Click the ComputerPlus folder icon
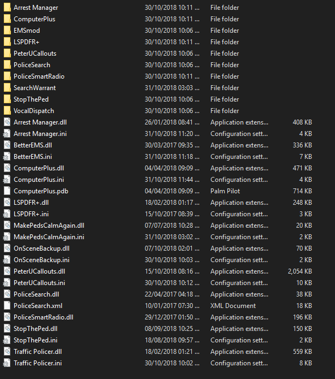Viewport: 335px width, 379px height. tap(7, 19)
